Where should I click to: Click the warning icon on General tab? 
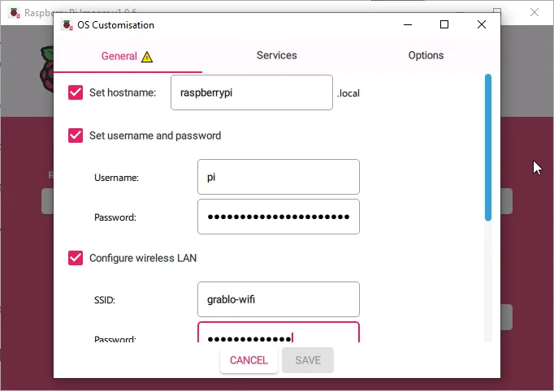point(147,57)
